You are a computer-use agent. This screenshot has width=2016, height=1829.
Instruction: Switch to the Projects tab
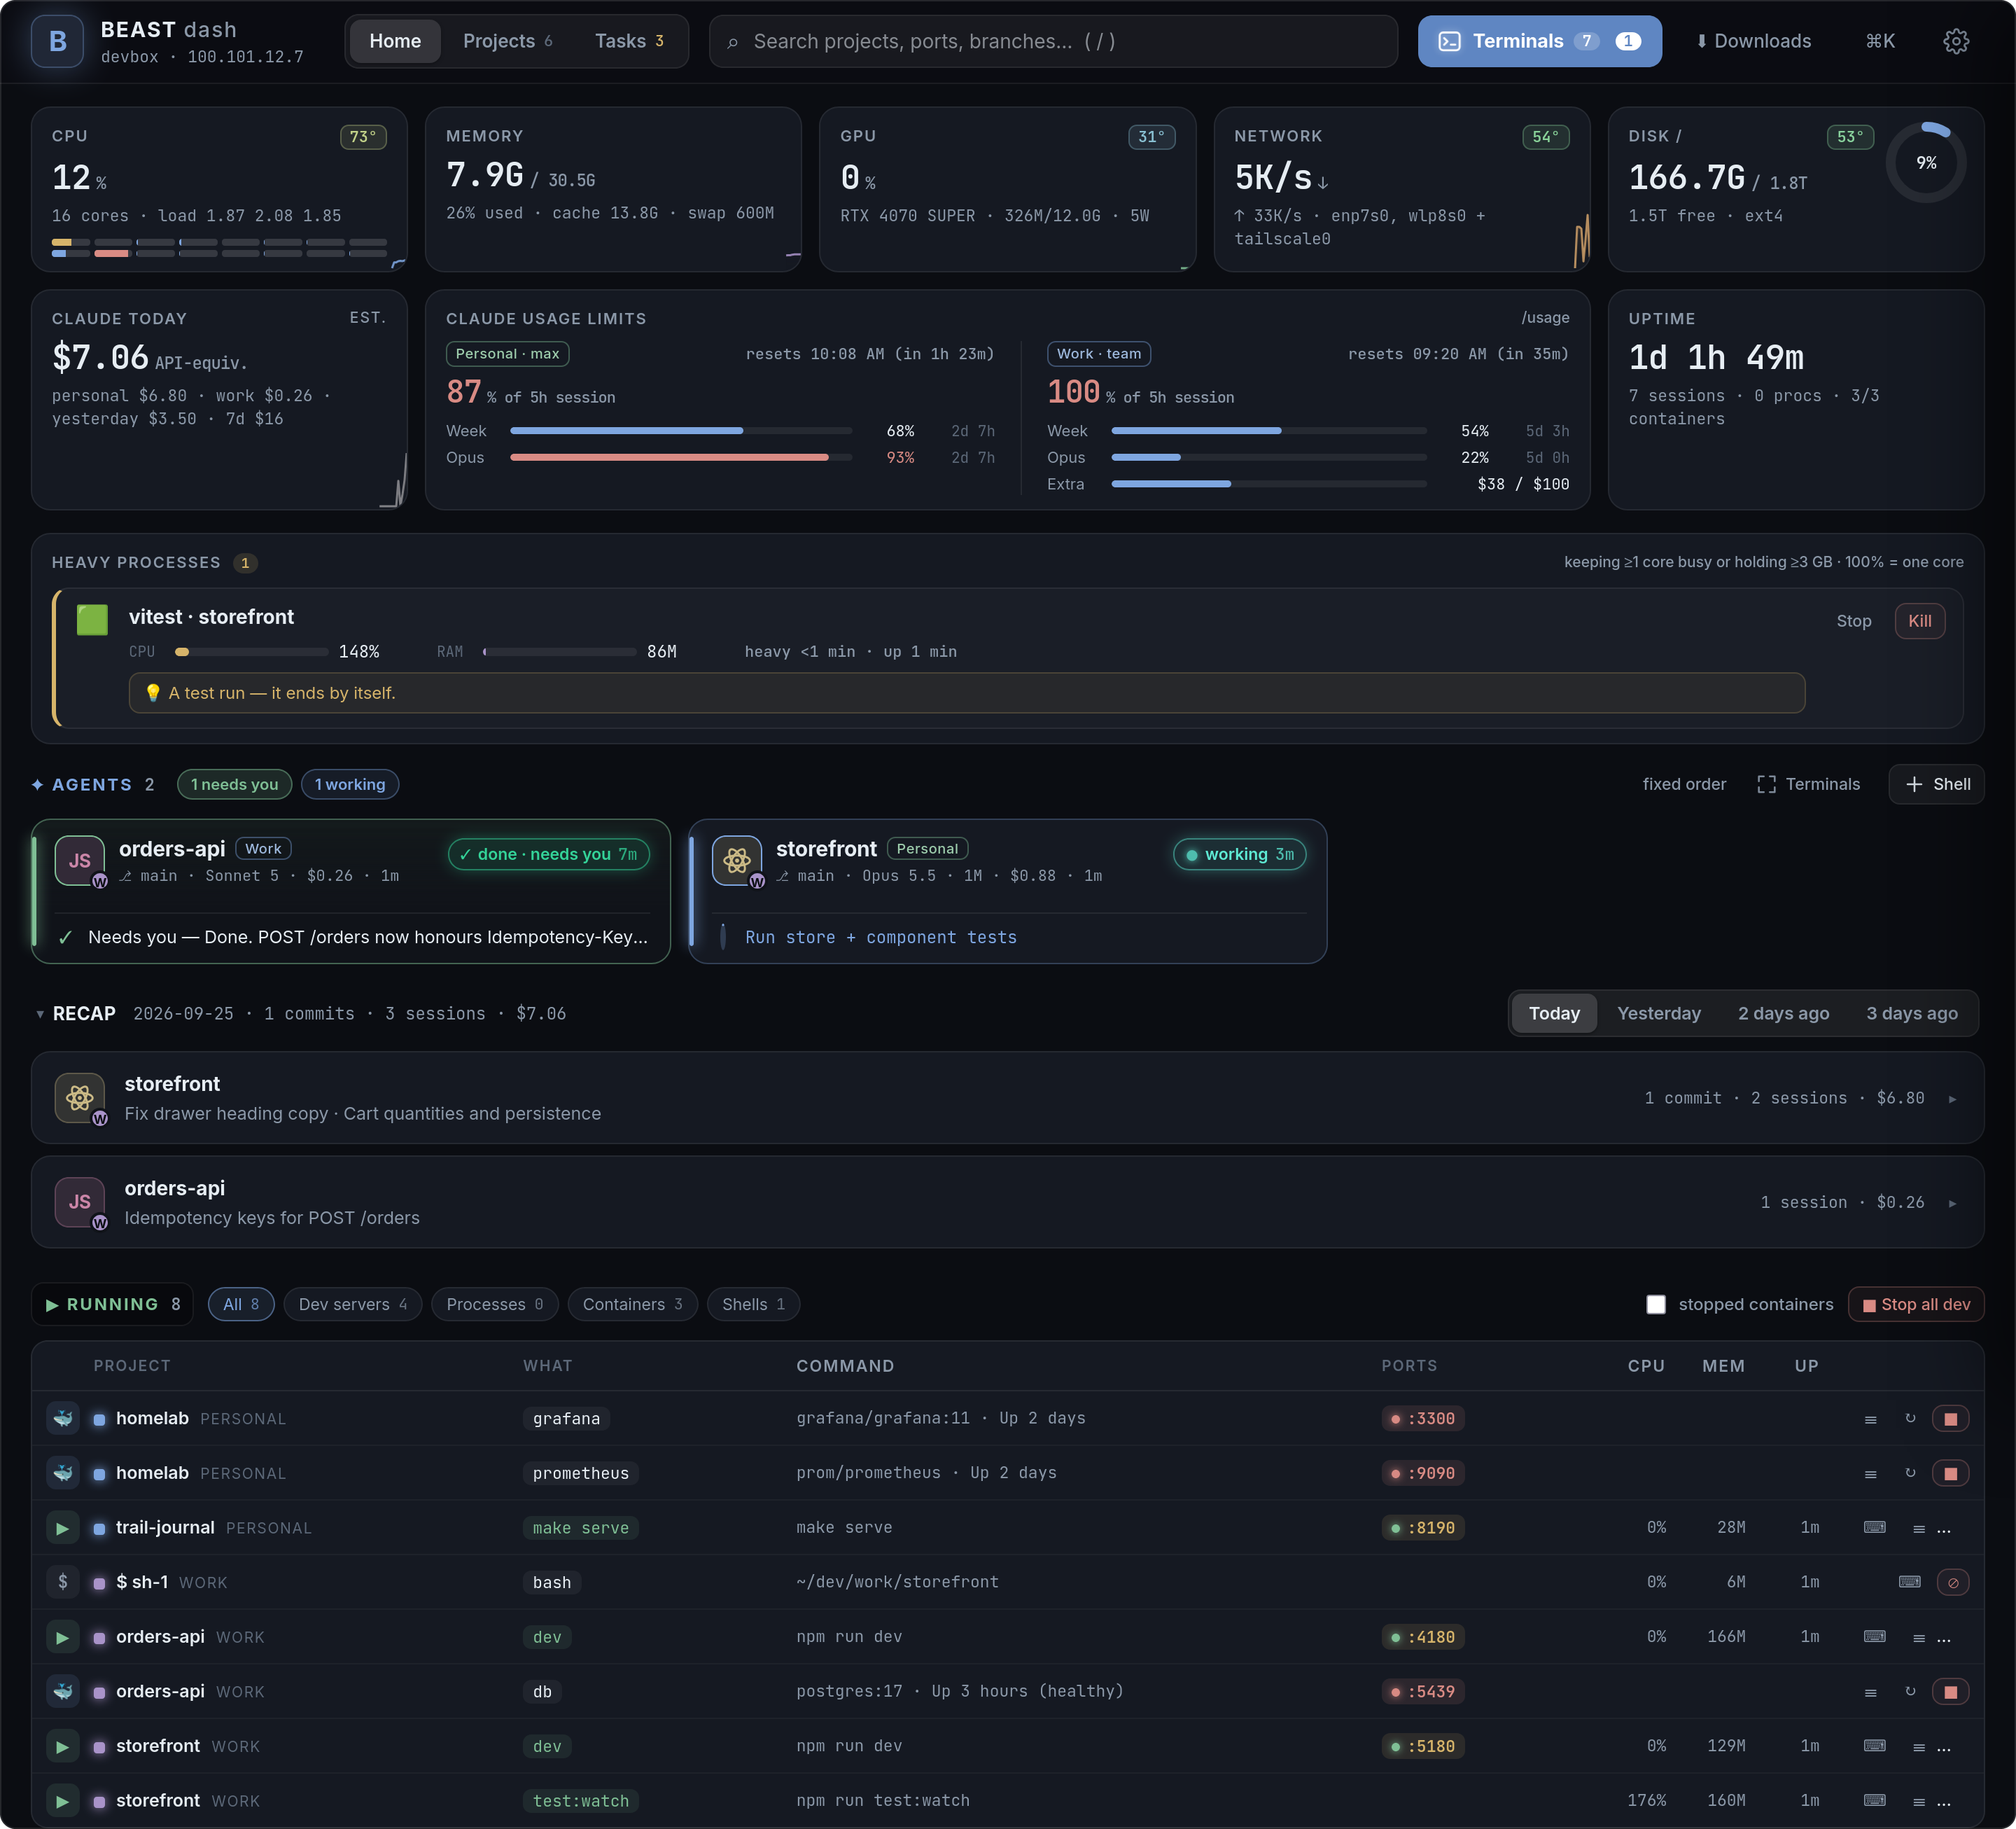click(507, 41)
